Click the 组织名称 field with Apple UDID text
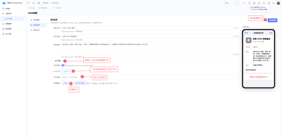The height and width of the screenshot is (138, 282). click(150, 28)
